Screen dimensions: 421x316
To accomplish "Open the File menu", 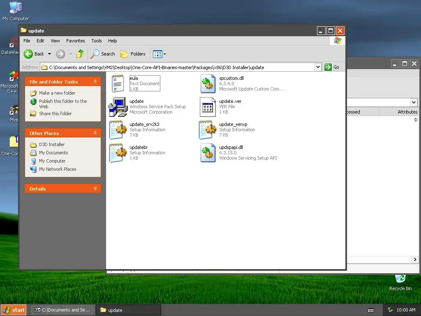I will pos(27,41).
